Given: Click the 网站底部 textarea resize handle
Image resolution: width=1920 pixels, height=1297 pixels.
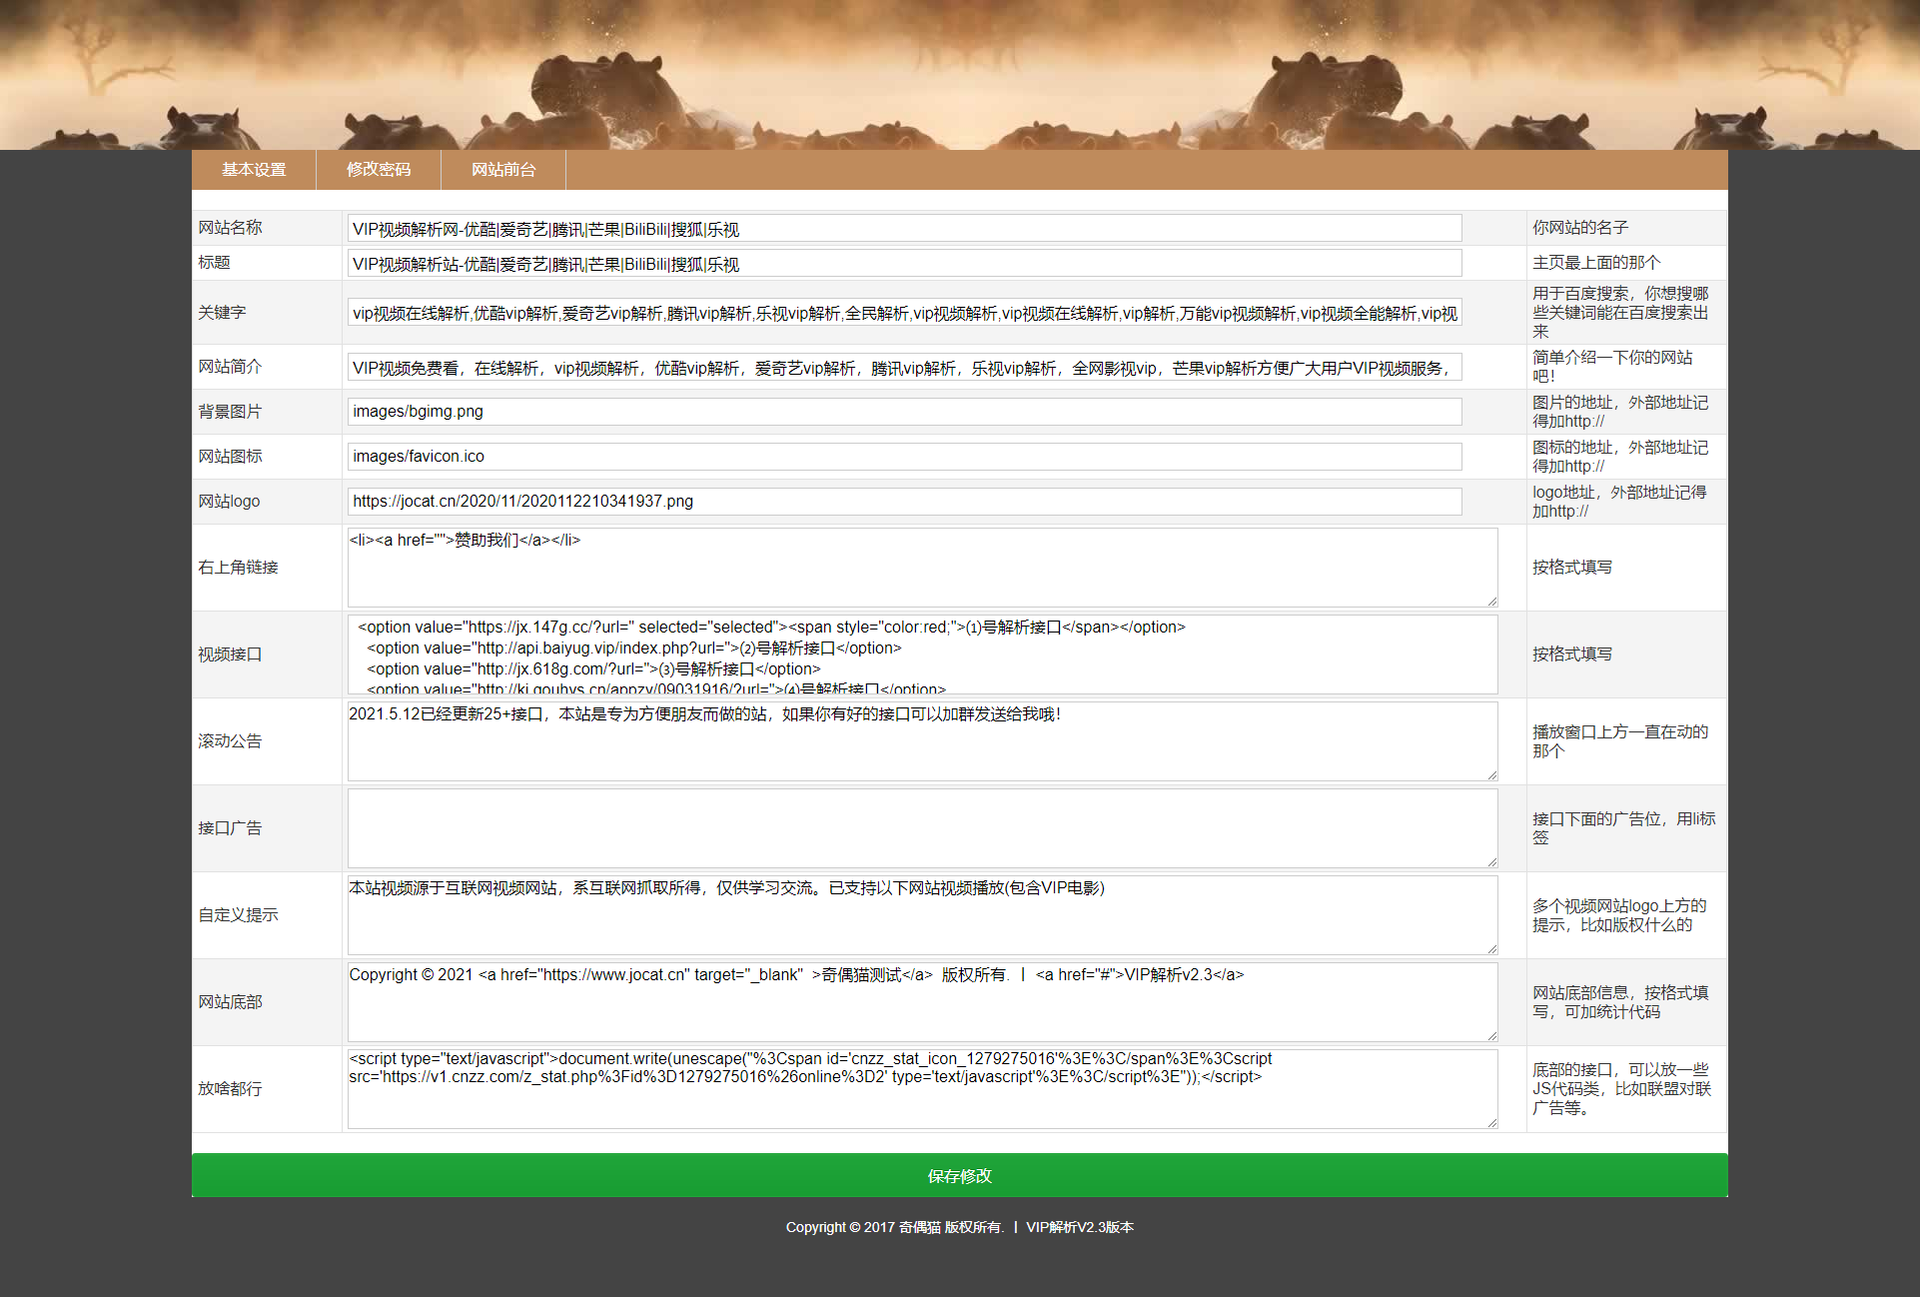Looking at the screenshot, I should (1491, 1035).
